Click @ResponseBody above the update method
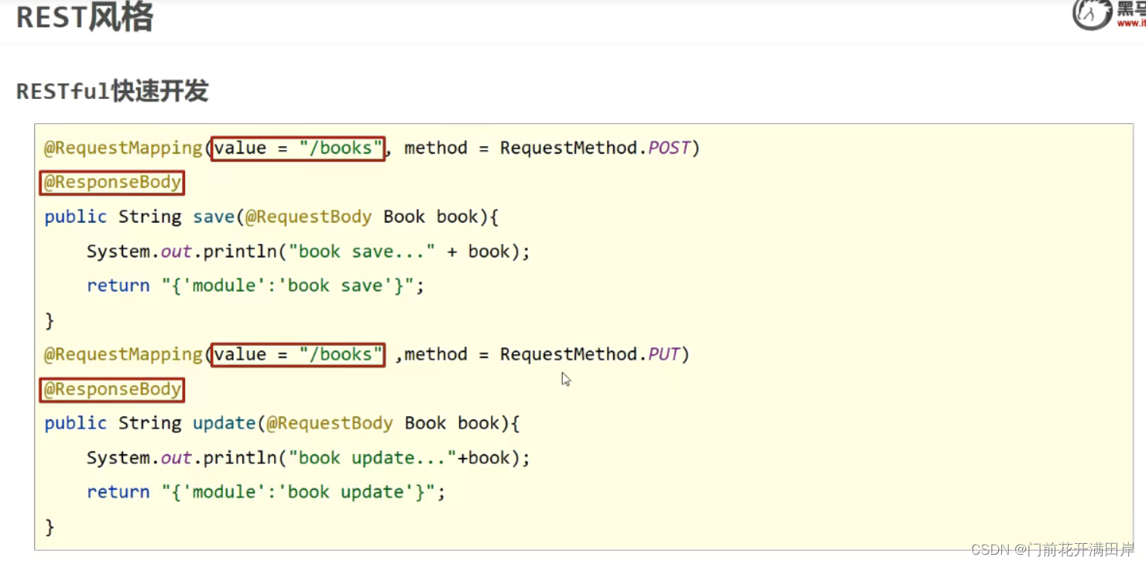Viewport: 1146px width, 564px height. [112, 389]
